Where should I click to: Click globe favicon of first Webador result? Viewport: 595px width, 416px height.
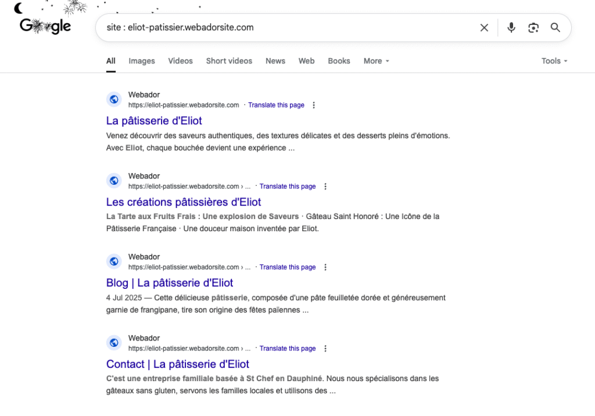[x=114, y=99]
